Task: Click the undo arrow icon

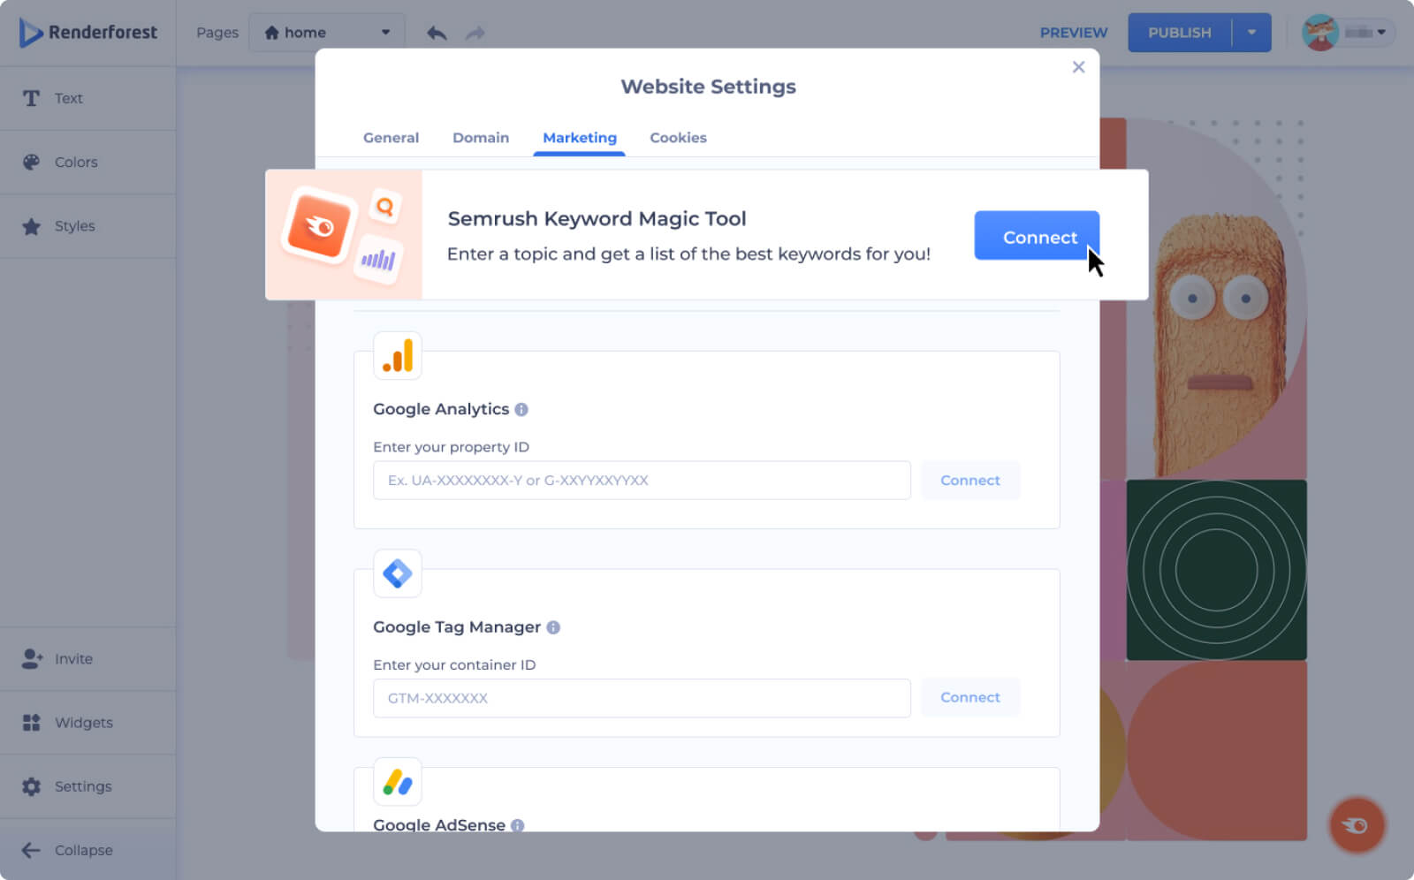Action: (x=437, y=33)
